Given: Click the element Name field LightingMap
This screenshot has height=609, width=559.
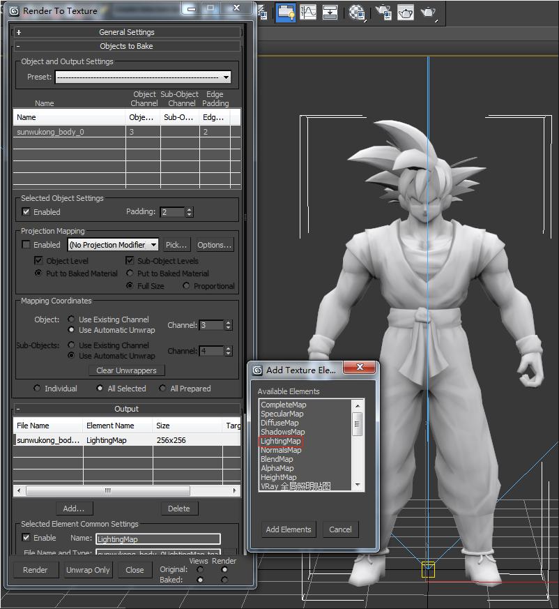Looking at the screenshot, I should click(x=158, y=539).
